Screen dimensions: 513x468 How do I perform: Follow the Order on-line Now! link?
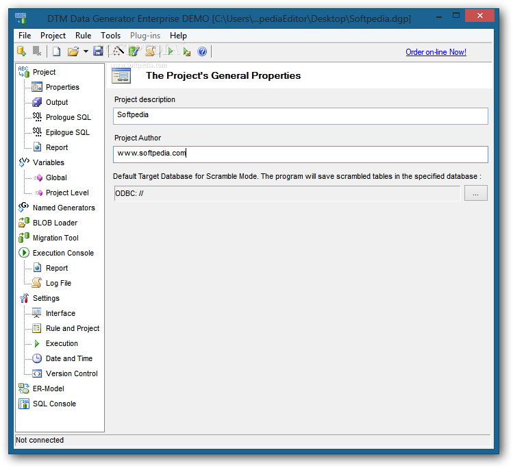tap(436, 52)
